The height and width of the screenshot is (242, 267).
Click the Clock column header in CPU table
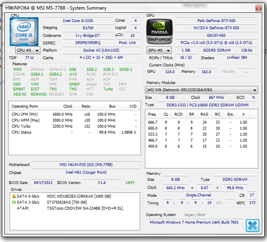pos(62,106)
